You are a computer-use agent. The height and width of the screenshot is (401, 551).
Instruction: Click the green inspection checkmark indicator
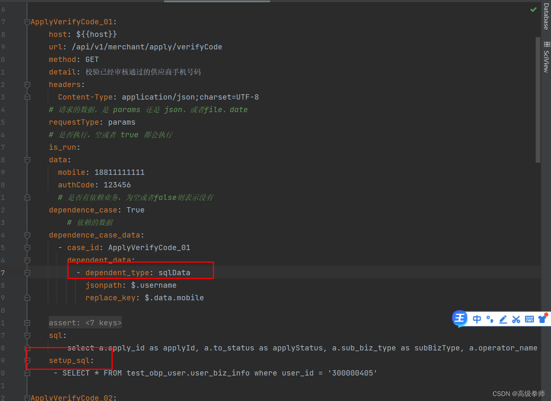pos(533,10)
